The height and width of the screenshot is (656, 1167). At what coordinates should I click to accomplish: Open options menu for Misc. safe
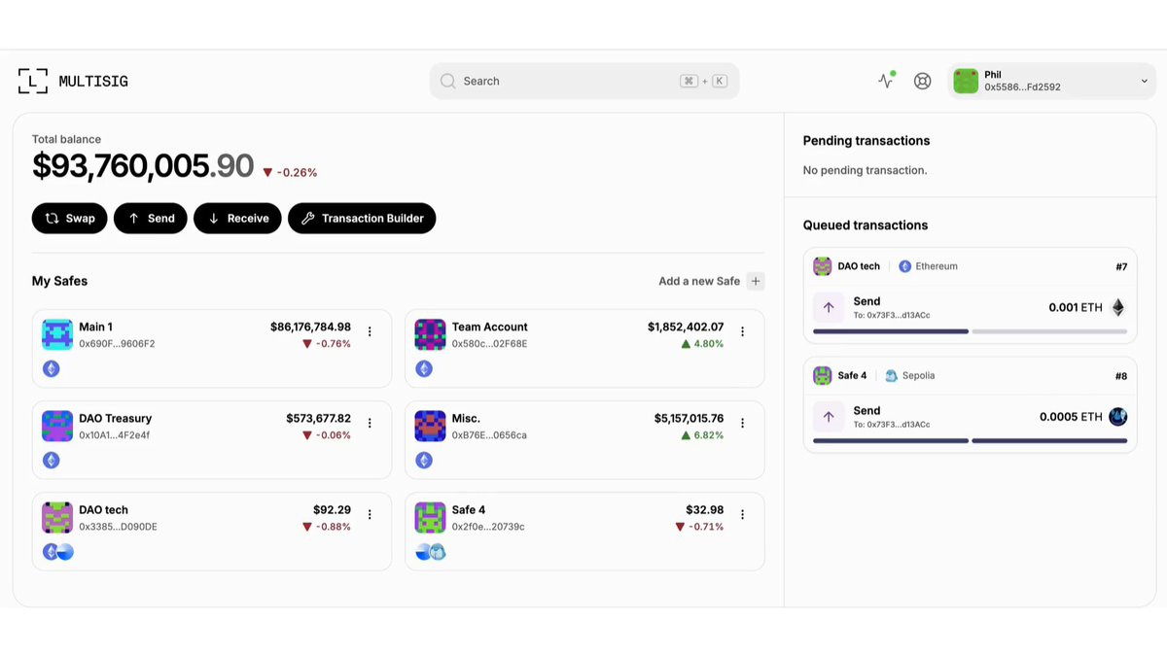pos(742,423)
